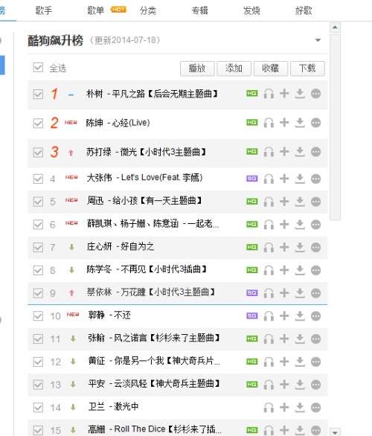The height and width of the screenshot is (436, 372).
Task: Add 周迅 给小孩 to playlist
Action: pos(284,201)
